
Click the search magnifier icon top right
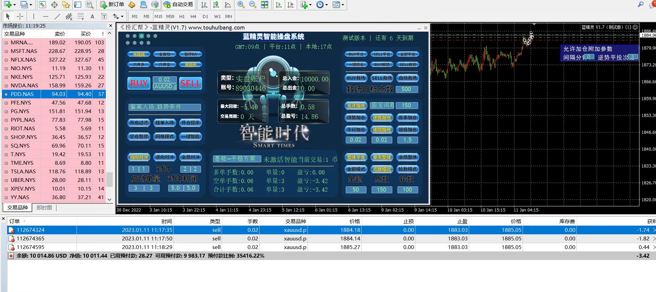coord(641,4)
